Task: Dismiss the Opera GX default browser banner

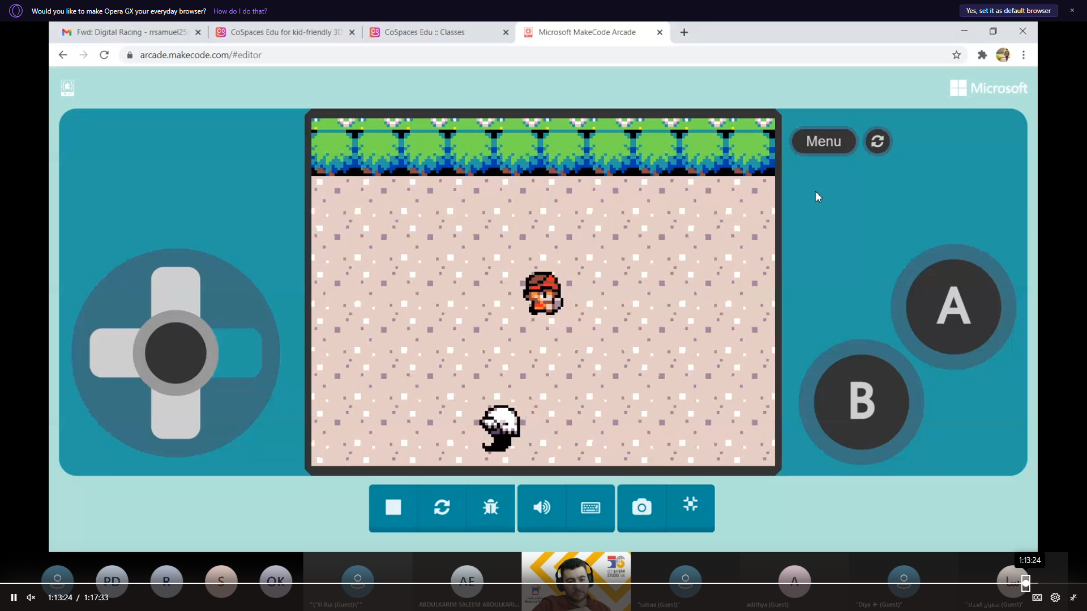Action: 1072,10
